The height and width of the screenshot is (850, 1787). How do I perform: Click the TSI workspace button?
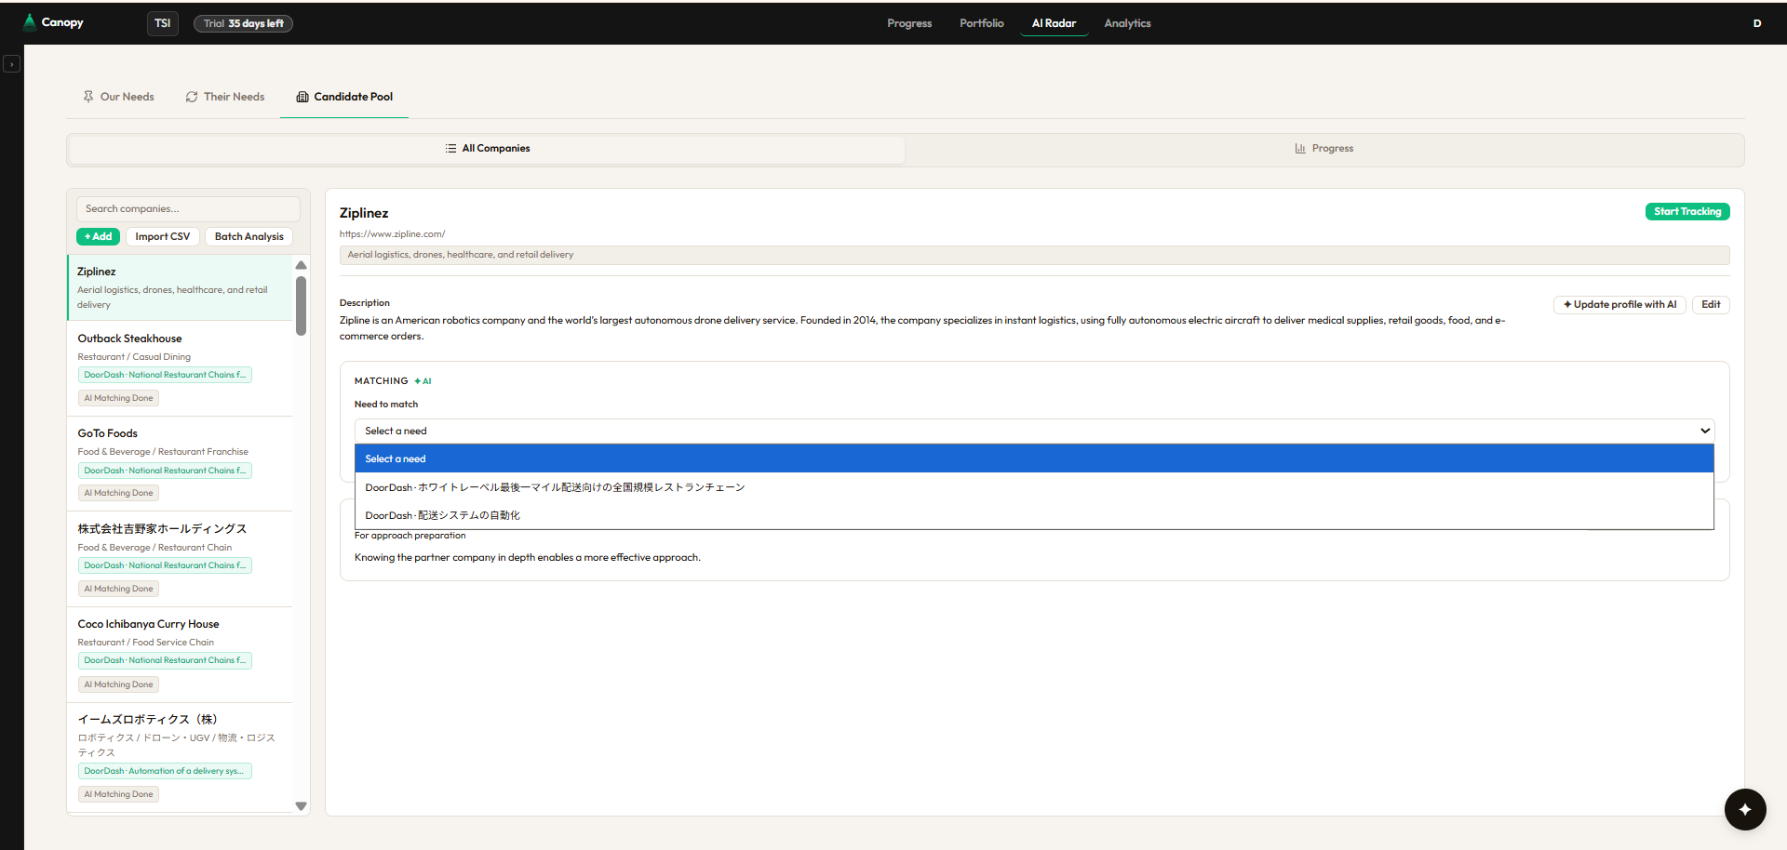[x=163, y=23]
